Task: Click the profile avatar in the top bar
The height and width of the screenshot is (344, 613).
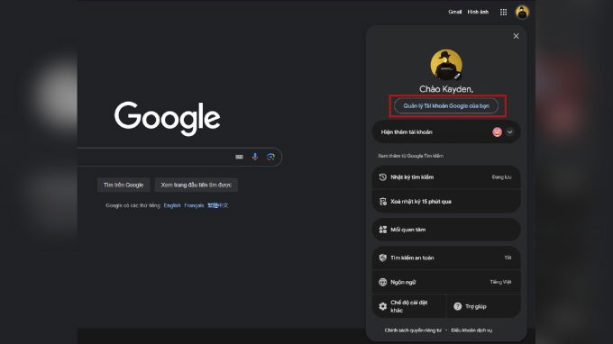Action: (522, 12)
